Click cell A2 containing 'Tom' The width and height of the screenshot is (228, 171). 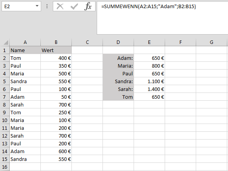coord(25,58)
